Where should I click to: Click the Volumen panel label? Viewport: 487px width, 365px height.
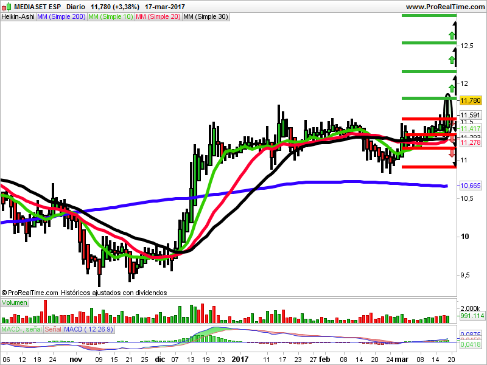point(15,302)
